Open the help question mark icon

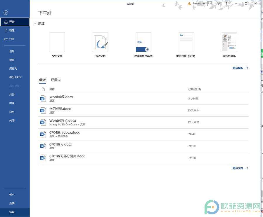(x=226, y=3)
